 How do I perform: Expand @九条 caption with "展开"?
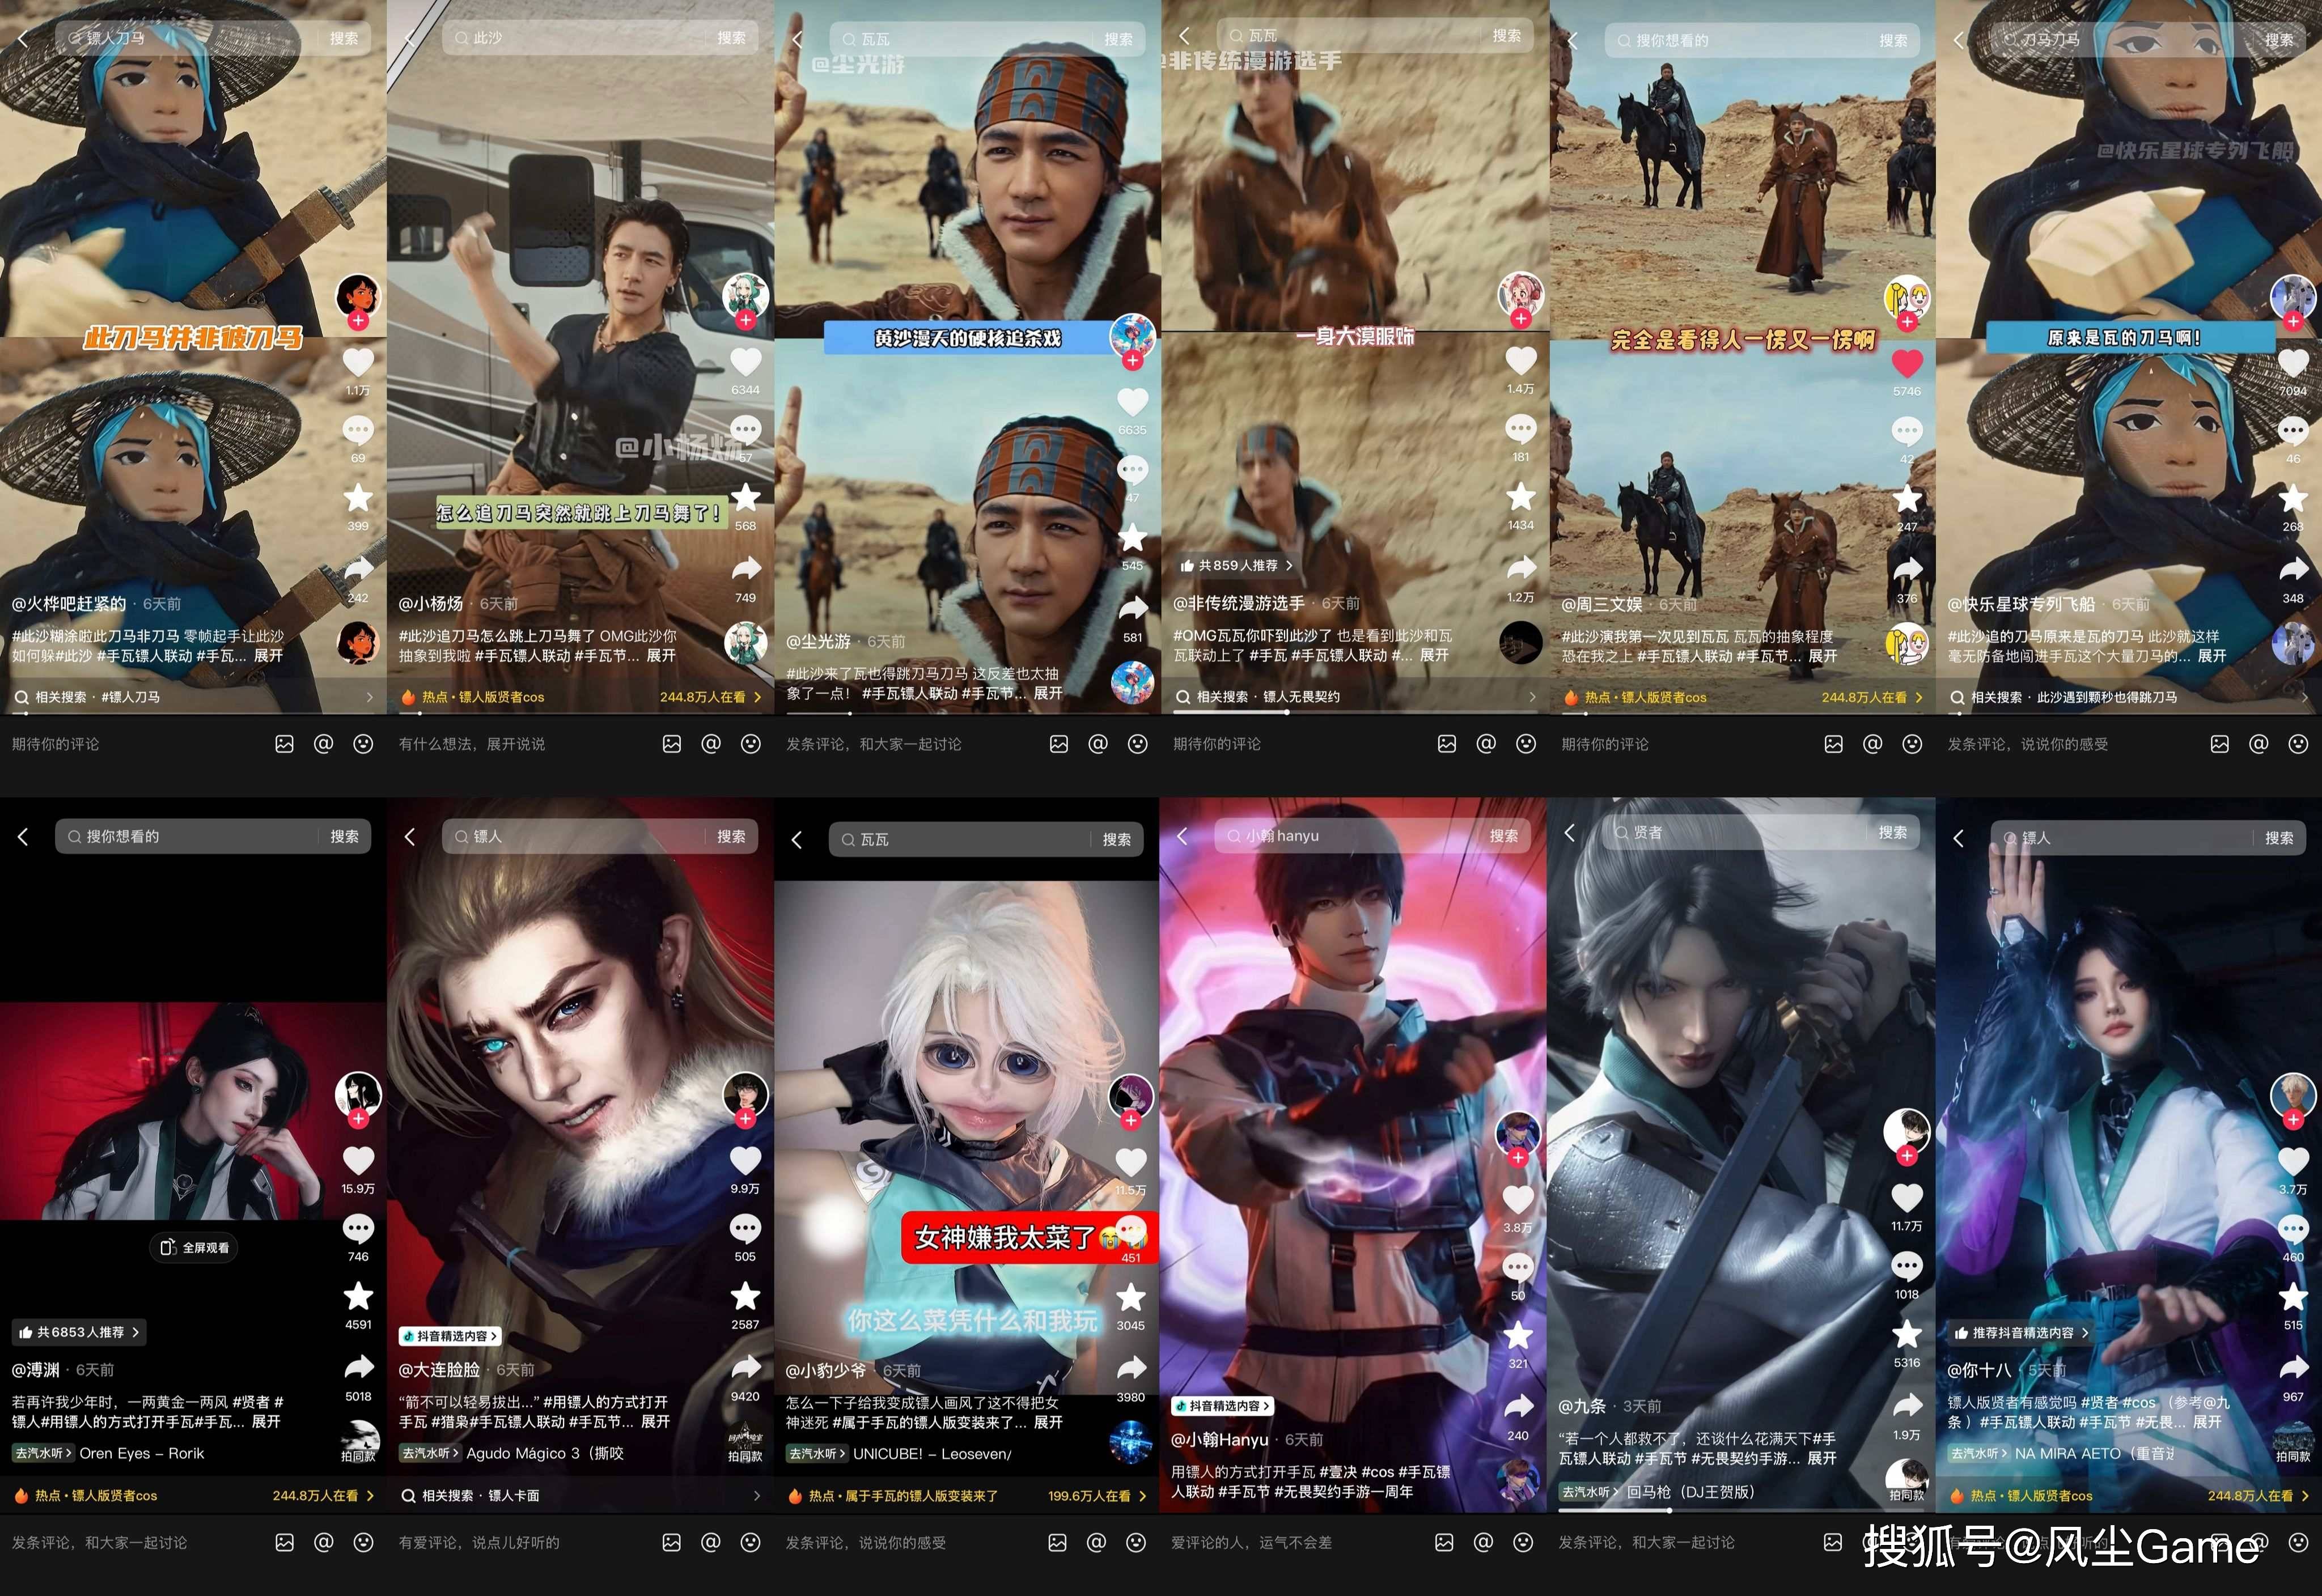(1822, 1458)
